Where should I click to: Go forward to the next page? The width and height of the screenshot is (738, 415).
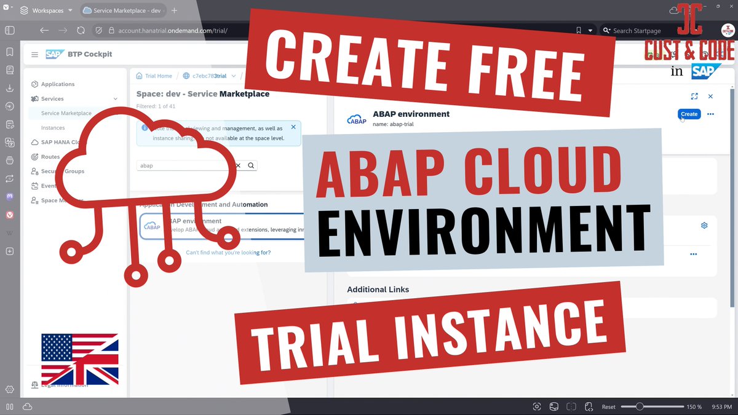click(x=62, y=30)
